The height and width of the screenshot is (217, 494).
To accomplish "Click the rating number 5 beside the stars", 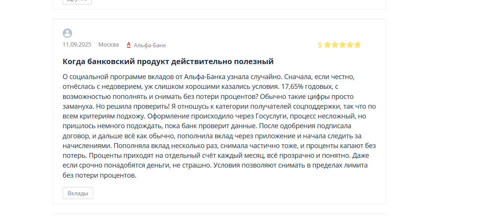I will click(x=320, y=45).
